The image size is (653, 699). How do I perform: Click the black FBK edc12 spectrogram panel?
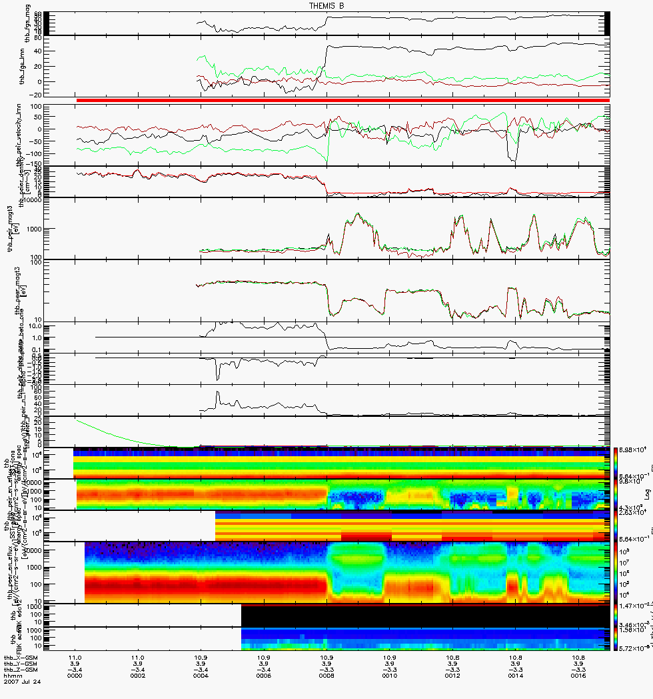pyautogui.click(x=425, y=615)
